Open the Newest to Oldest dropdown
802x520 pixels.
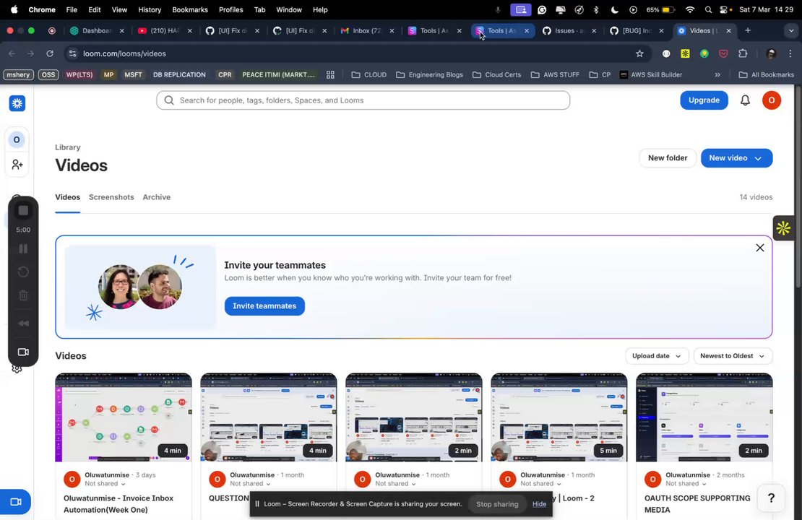point(733,356)
